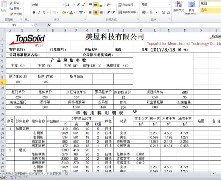Click the red font color A
The height and width of the screenshot is (180, 221).
71,13
